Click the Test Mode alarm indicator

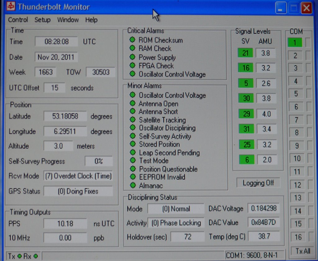[133, 160]
